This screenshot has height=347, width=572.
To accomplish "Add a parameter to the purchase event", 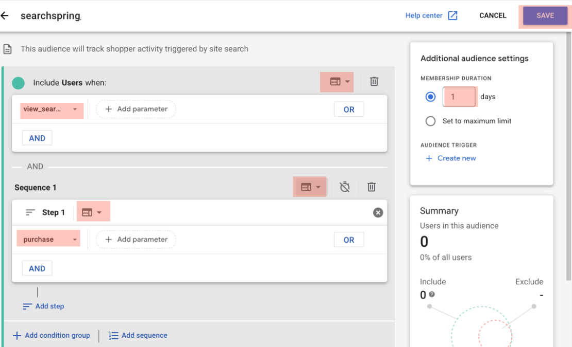I will [x=136, y=239].
